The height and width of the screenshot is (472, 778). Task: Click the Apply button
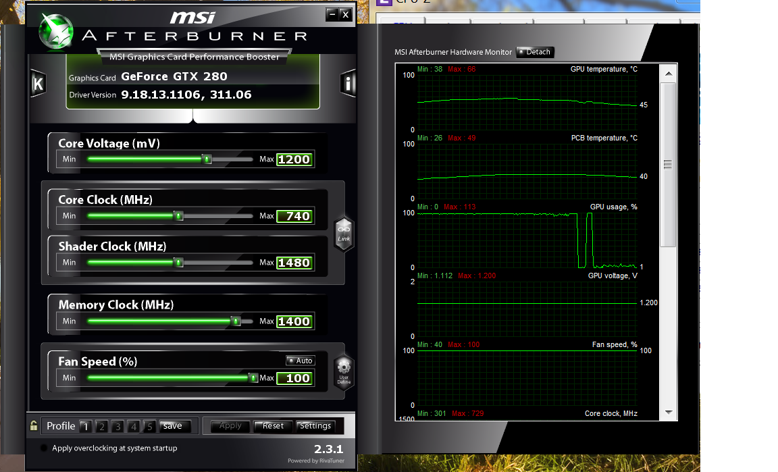[230, 426]
